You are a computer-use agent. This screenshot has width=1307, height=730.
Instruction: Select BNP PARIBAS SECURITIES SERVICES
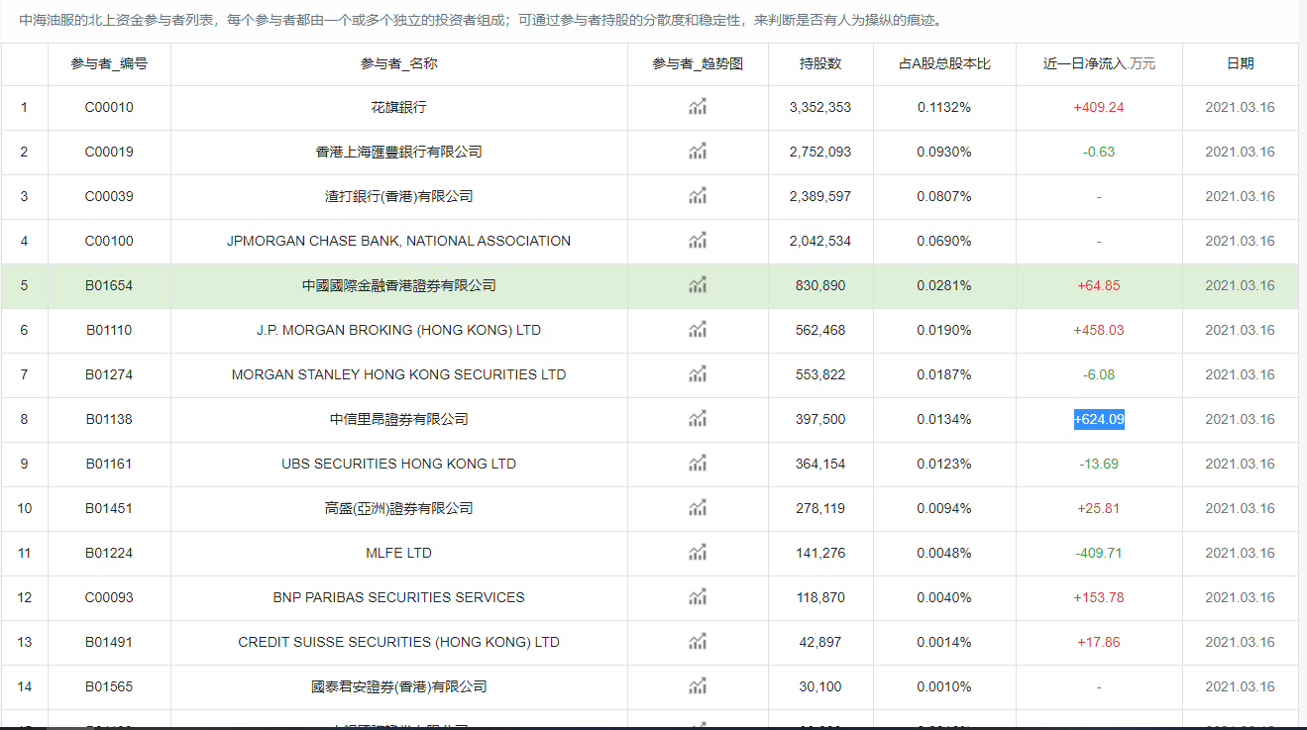pyautogui.click(x=398, y=597)
